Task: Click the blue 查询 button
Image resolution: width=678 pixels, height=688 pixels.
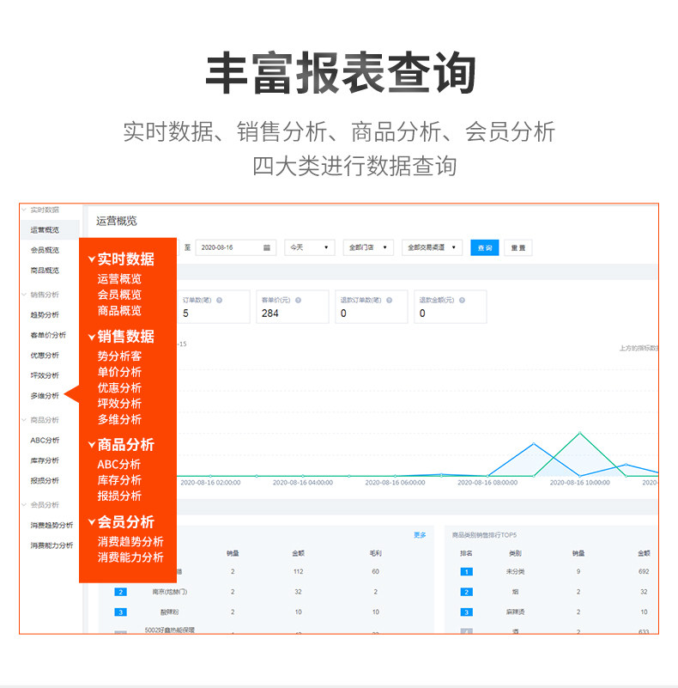Action: [485, 248]
